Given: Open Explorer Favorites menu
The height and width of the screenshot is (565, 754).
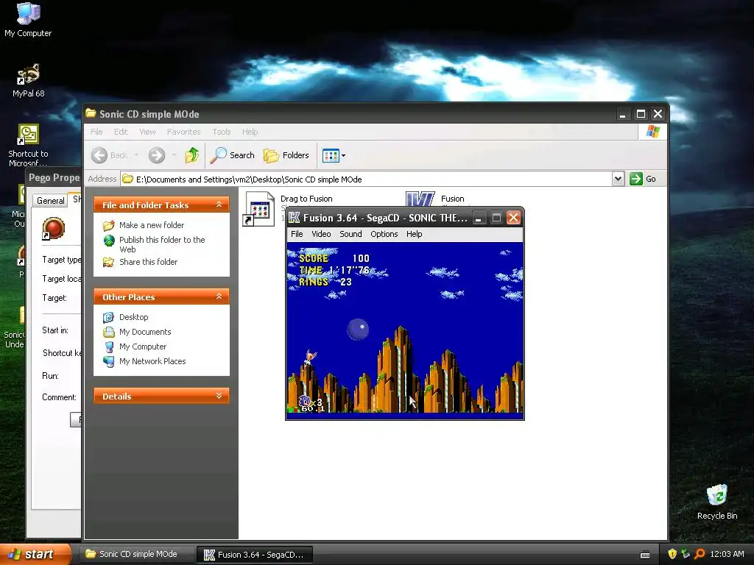Looking at the screenshot, I should 183,132.
